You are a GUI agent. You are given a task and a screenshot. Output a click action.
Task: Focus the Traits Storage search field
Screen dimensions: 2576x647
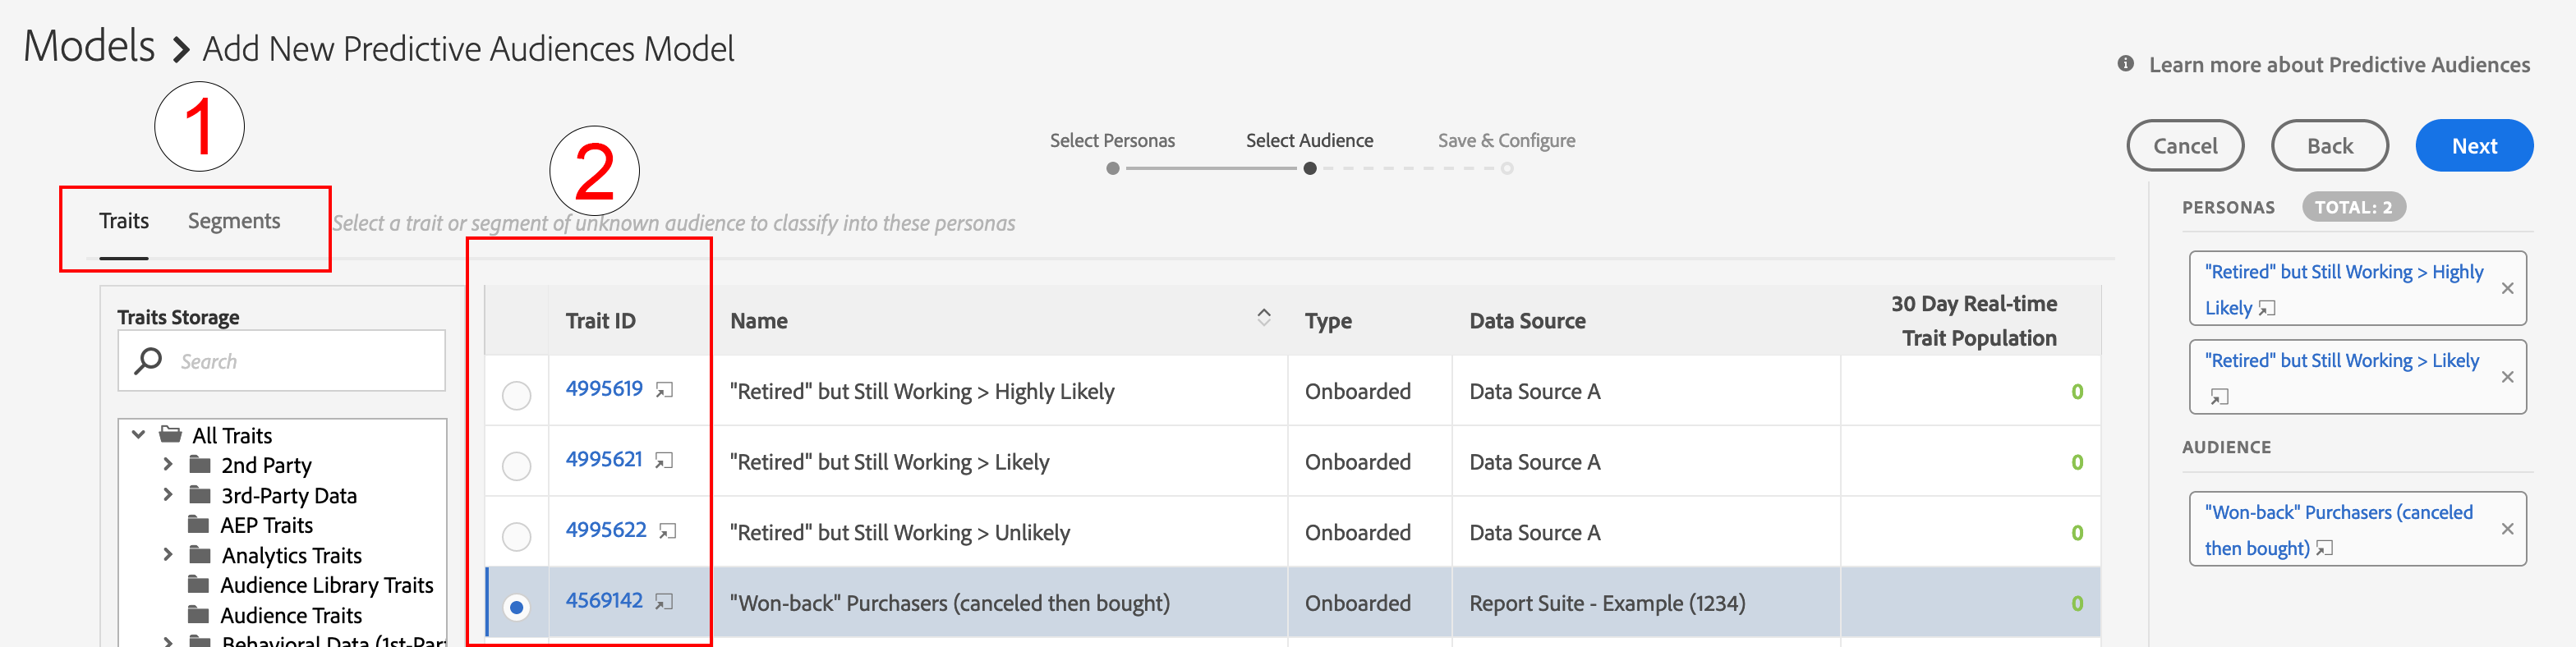click(x=300, y=361)
